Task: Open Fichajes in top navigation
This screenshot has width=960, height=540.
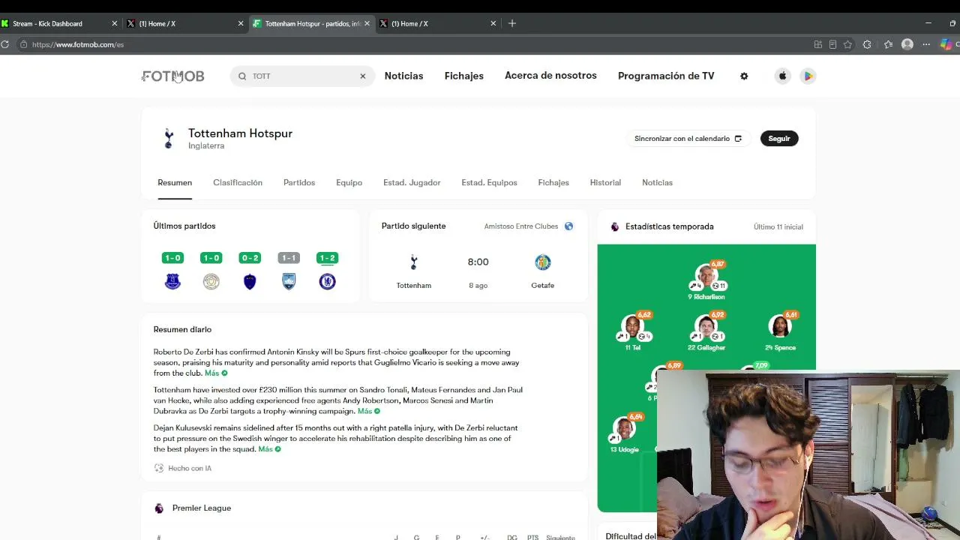Action: coord(463,76)
